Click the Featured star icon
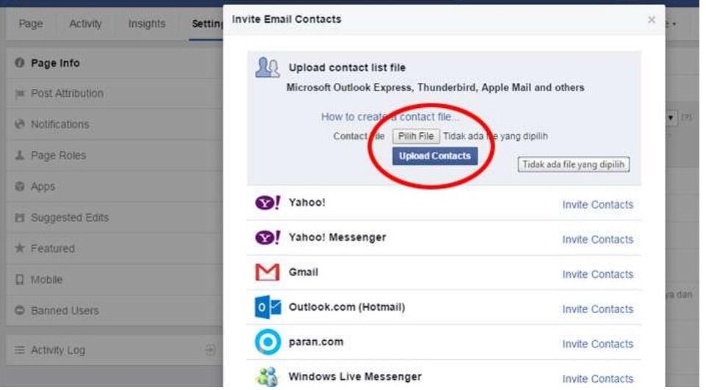This screenshot has width=706, height=390. (19, 248)
